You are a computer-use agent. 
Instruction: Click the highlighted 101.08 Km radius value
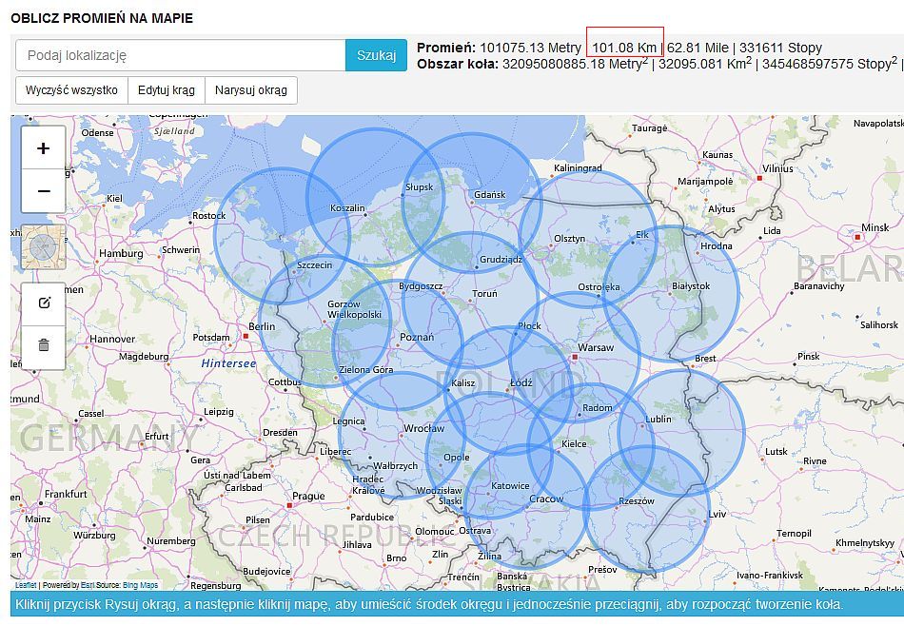(624, 48)
